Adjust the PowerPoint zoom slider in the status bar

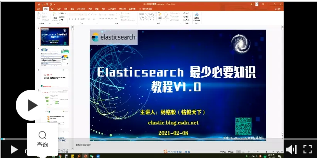click(x=266, y=151)
